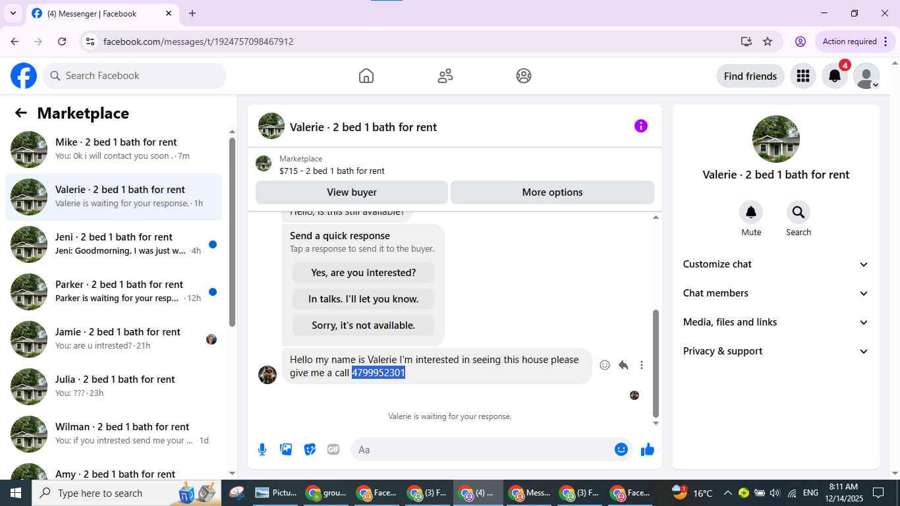Mute this chat using the bell icon

pyautogui.click(x=751, y=212)
